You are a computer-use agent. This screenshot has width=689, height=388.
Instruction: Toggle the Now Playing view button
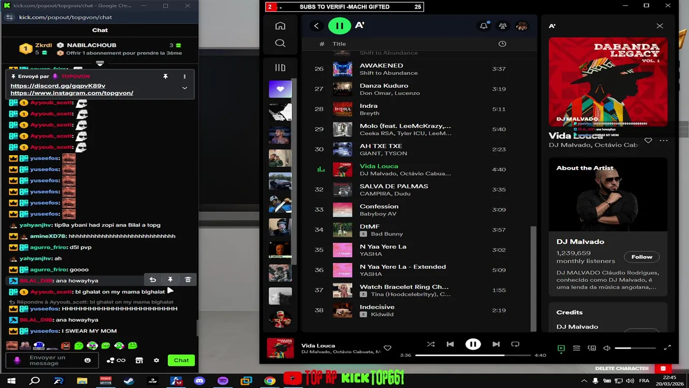point(561,348)
